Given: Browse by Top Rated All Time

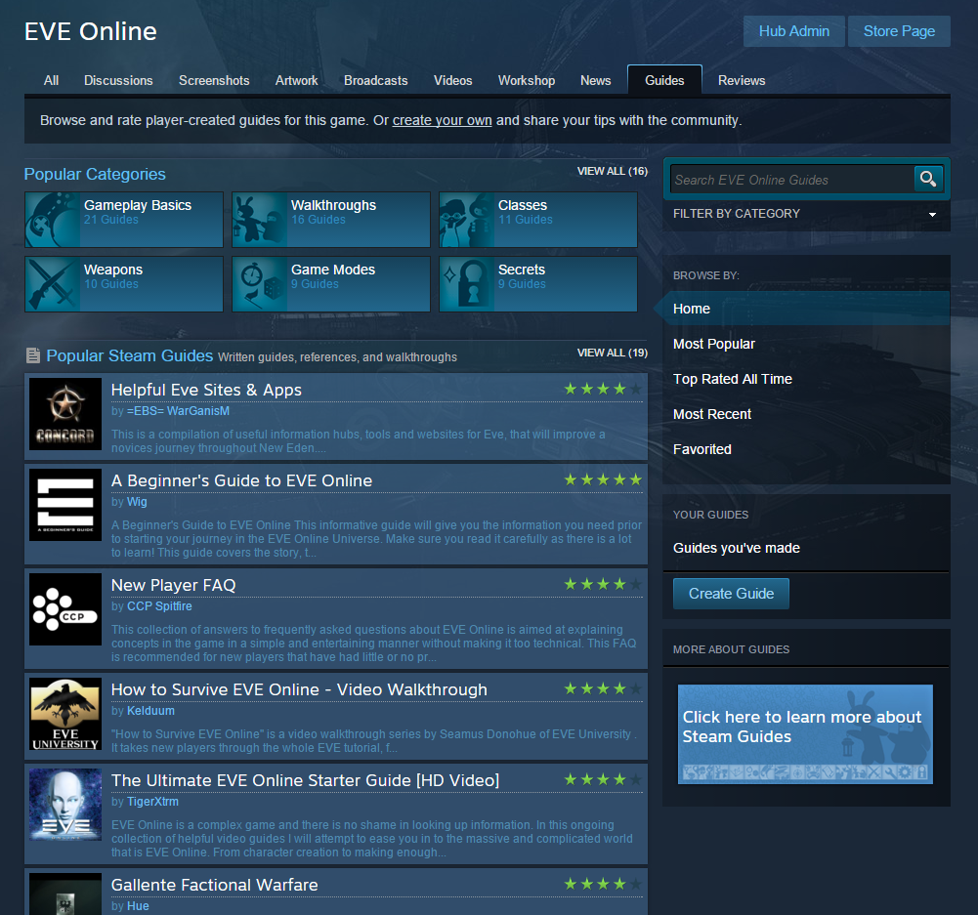Looking at the screenshot, I should [732, 379].
